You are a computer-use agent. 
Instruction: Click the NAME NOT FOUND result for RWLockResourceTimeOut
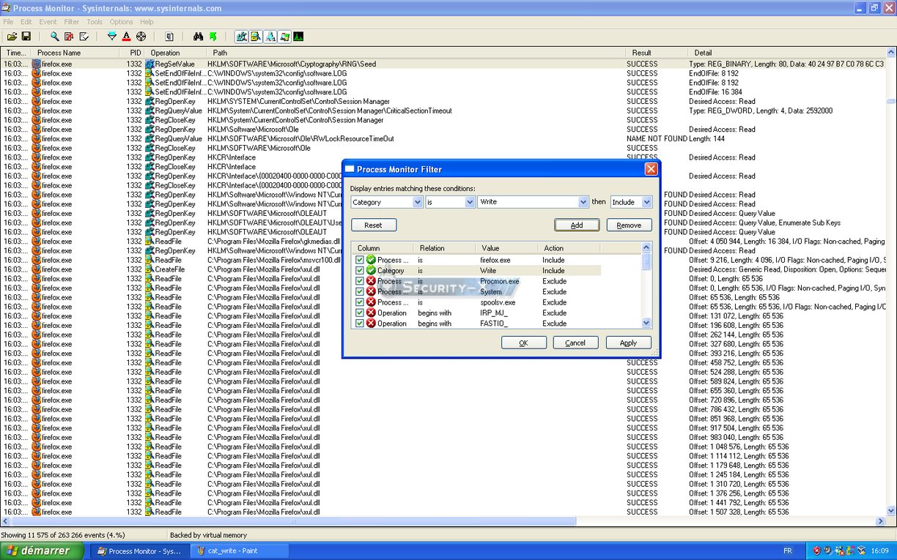pos(657,139)
